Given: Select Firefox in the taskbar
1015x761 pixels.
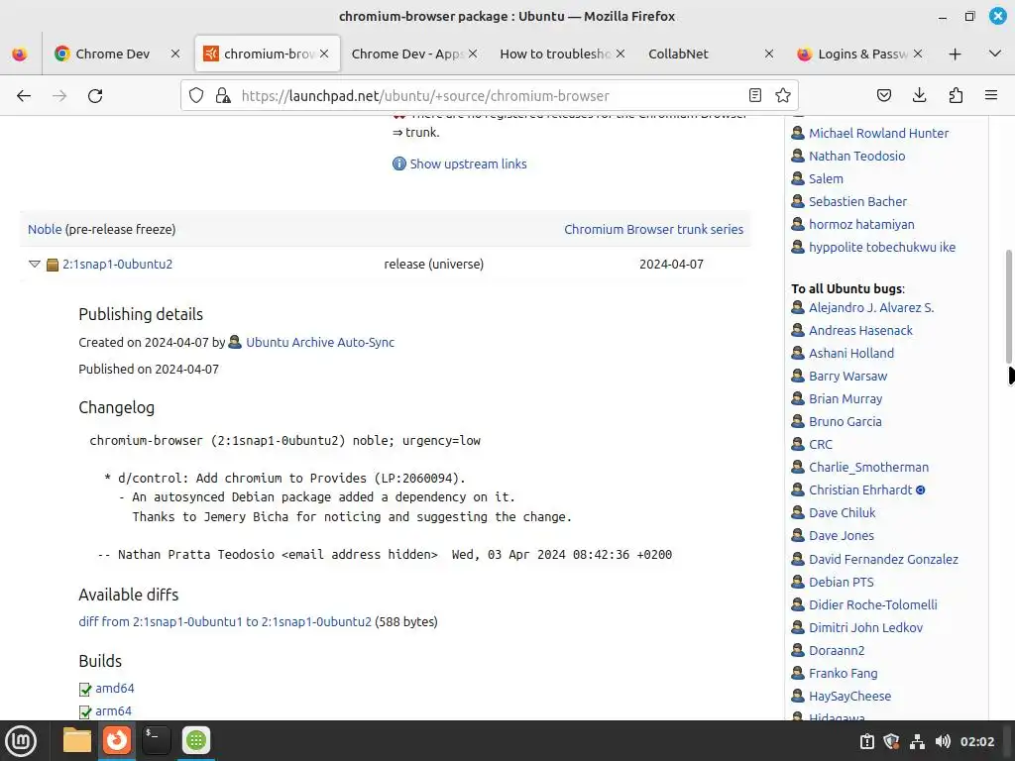Looking at the screenshot, I should [x=117, y=740].
